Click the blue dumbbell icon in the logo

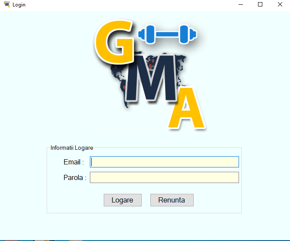tap(167, 35)
